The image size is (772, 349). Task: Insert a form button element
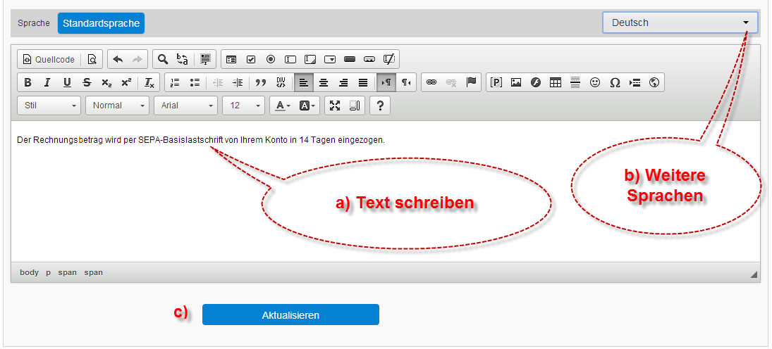tap(350, 60)
